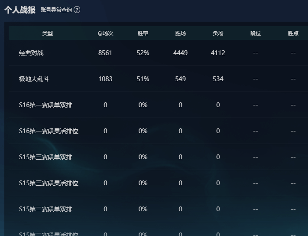Select the S15第三赛段单双排 row label

click(x=45, y=157)
